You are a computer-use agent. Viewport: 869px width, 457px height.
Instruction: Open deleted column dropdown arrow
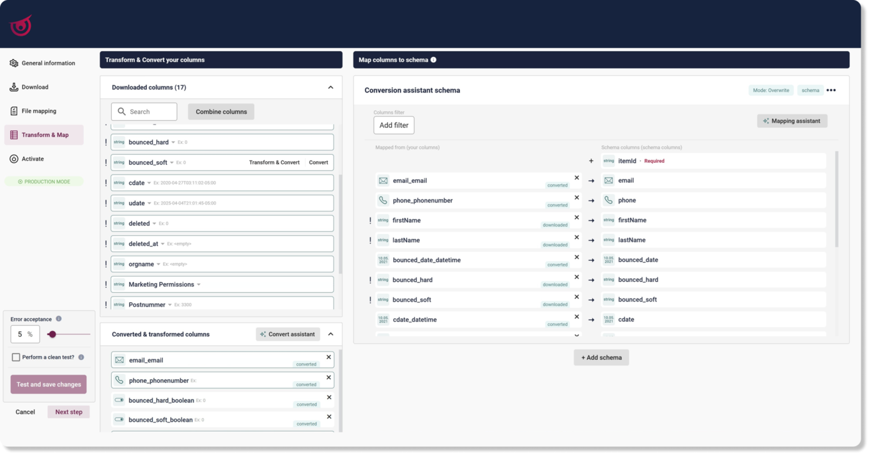click(155, 224)
